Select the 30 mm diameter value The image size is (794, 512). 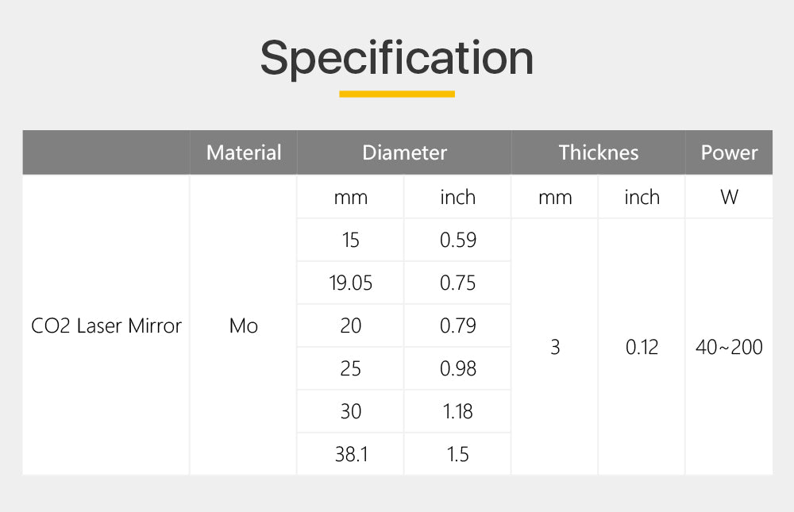click(351, 411)
